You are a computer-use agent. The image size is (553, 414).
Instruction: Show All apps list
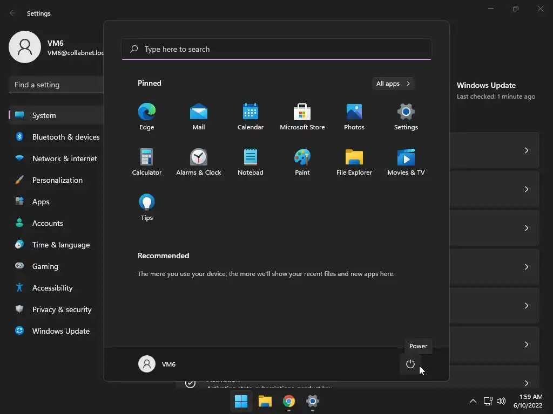click(x=393, y=84)
